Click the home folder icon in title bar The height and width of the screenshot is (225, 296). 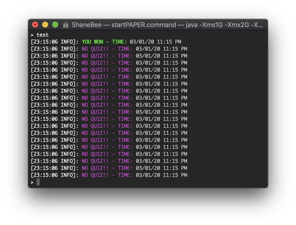point(65,25)
